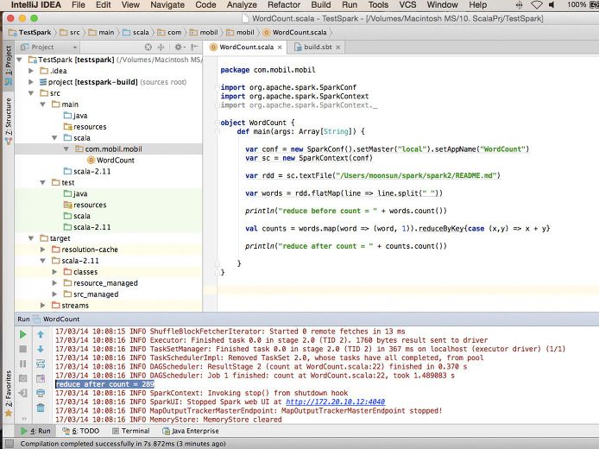This screenshot has height=449, width=599.
Task: Close the WordCount.scala editor tab
Action: click(x=280, y=47)
